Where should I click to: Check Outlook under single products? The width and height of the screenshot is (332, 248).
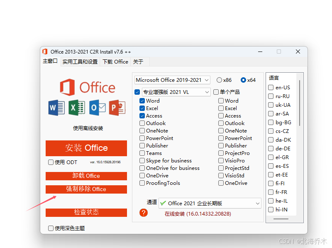221,123
